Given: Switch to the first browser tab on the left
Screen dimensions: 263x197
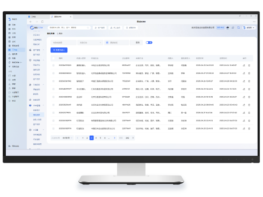Looking at the screenshot, I should 38,17.
